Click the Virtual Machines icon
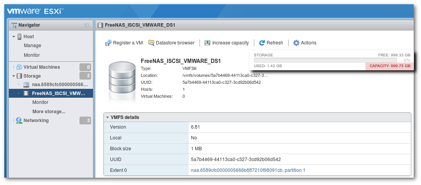Image resolution: width=421 pixels, height=185 pixels. (x=19, y=67)
